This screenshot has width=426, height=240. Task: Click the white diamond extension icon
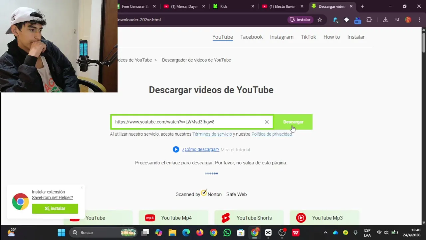click(346, 20)
